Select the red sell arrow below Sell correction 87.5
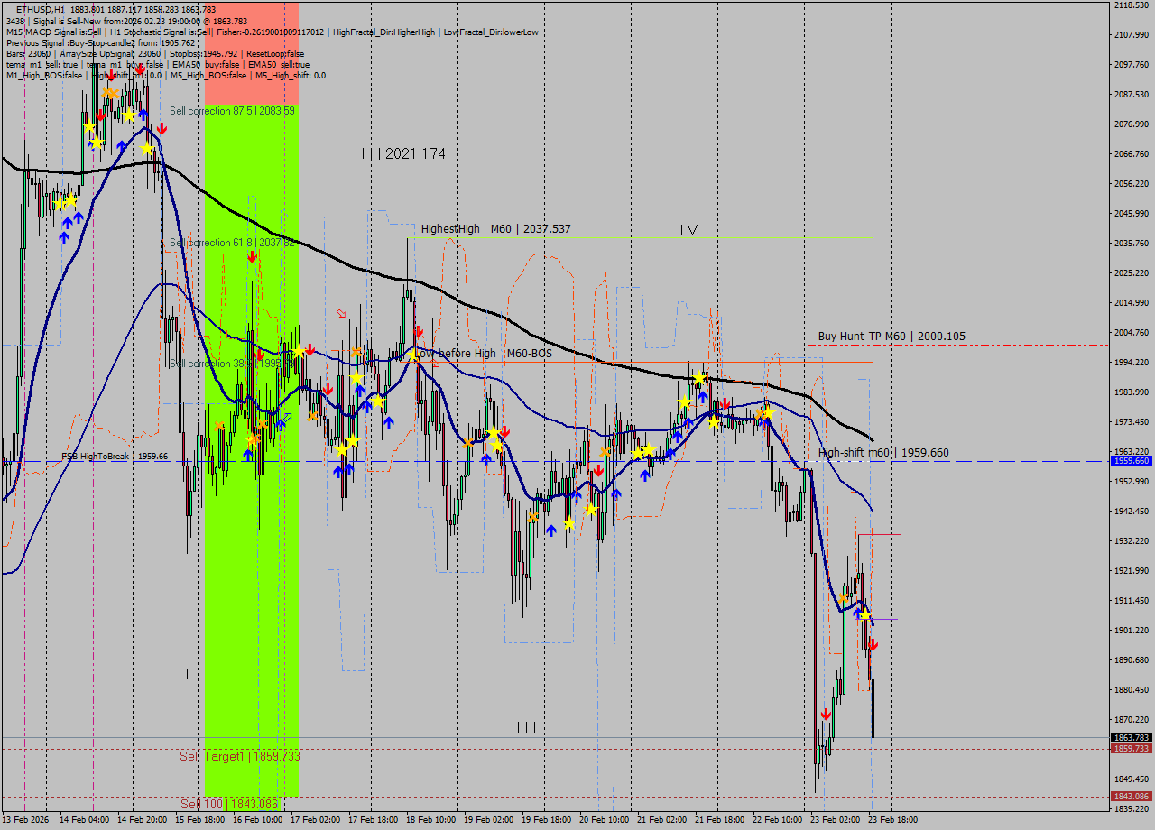Screen dimensions: 1155x830 coord(162,128)
